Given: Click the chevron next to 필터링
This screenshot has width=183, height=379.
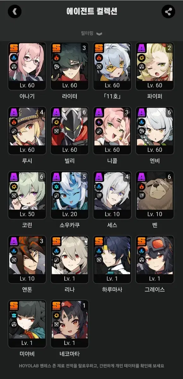Looking at the screenshot, I should coord(99,34).
